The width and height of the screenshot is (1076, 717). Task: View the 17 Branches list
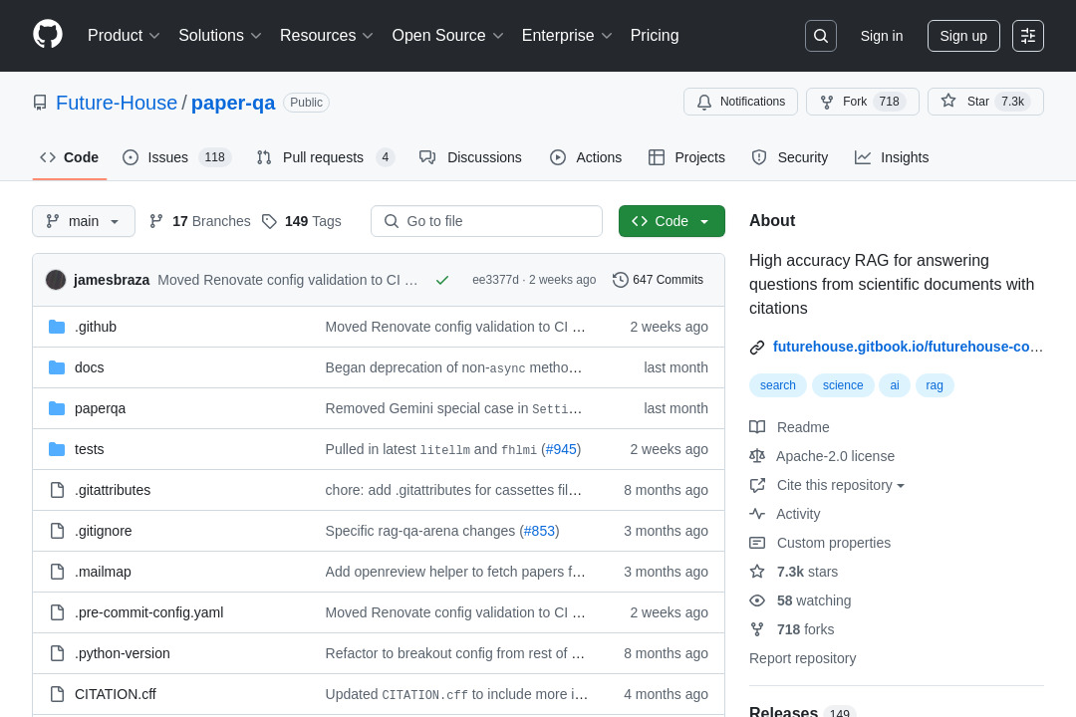tap(199, 221)
